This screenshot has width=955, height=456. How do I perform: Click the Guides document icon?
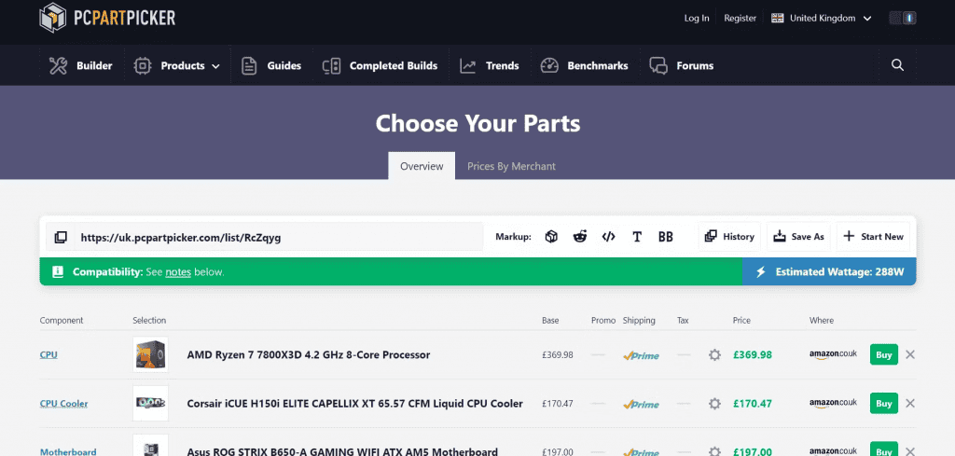248,66
